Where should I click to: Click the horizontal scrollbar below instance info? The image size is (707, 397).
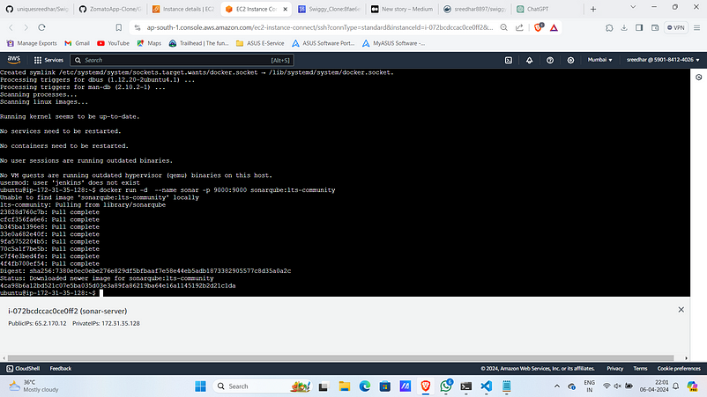pos(341,358)
